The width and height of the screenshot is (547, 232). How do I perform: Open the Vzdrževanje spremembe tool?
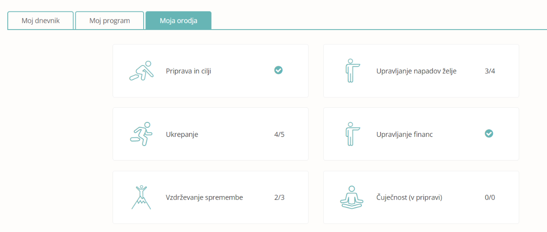pyautogui.click(x=211, y=197)
